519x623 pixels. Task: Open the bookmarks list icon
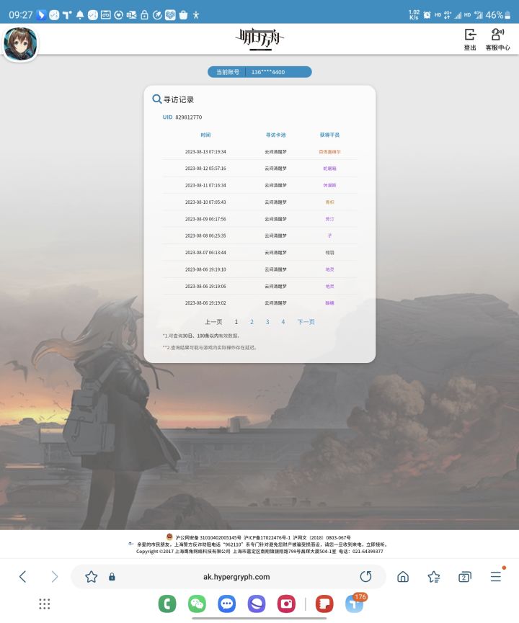click(434, 576)
